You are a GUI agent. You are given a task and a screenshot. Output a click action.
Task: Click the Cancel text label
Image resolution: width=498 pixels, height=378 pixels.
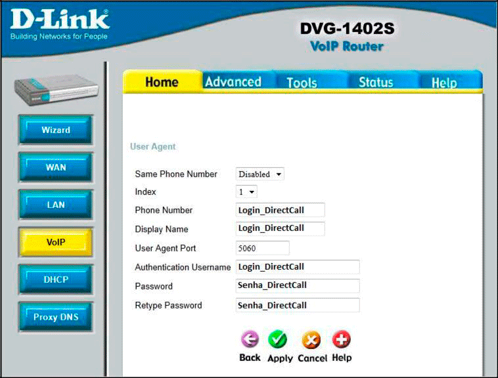[x=313, y=358]
